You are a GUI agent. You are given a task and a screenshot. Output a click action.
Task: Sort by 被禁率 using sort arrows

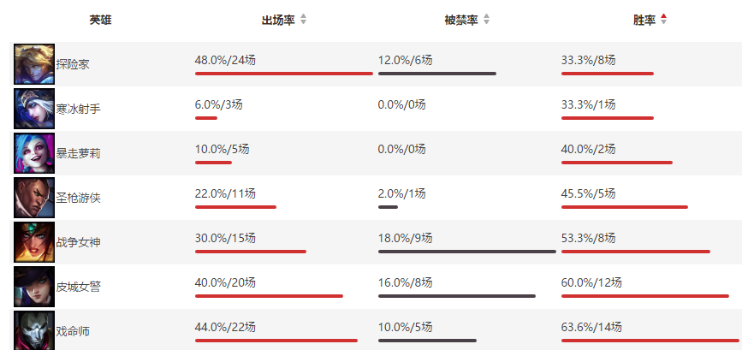[x=486, y=20]
